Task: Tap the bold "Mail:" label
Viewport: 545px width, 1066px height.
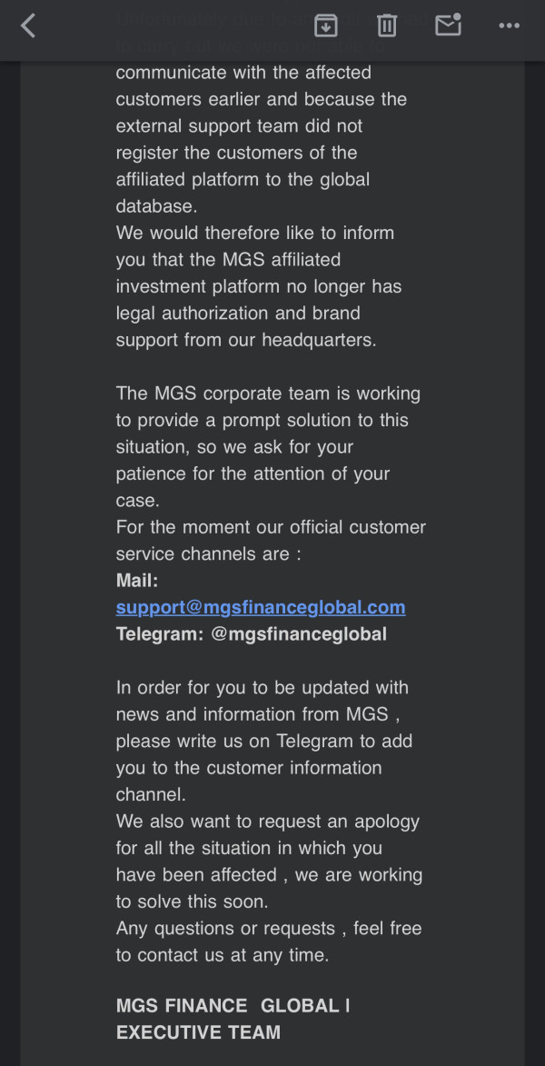Action: (x=137, y=581)
